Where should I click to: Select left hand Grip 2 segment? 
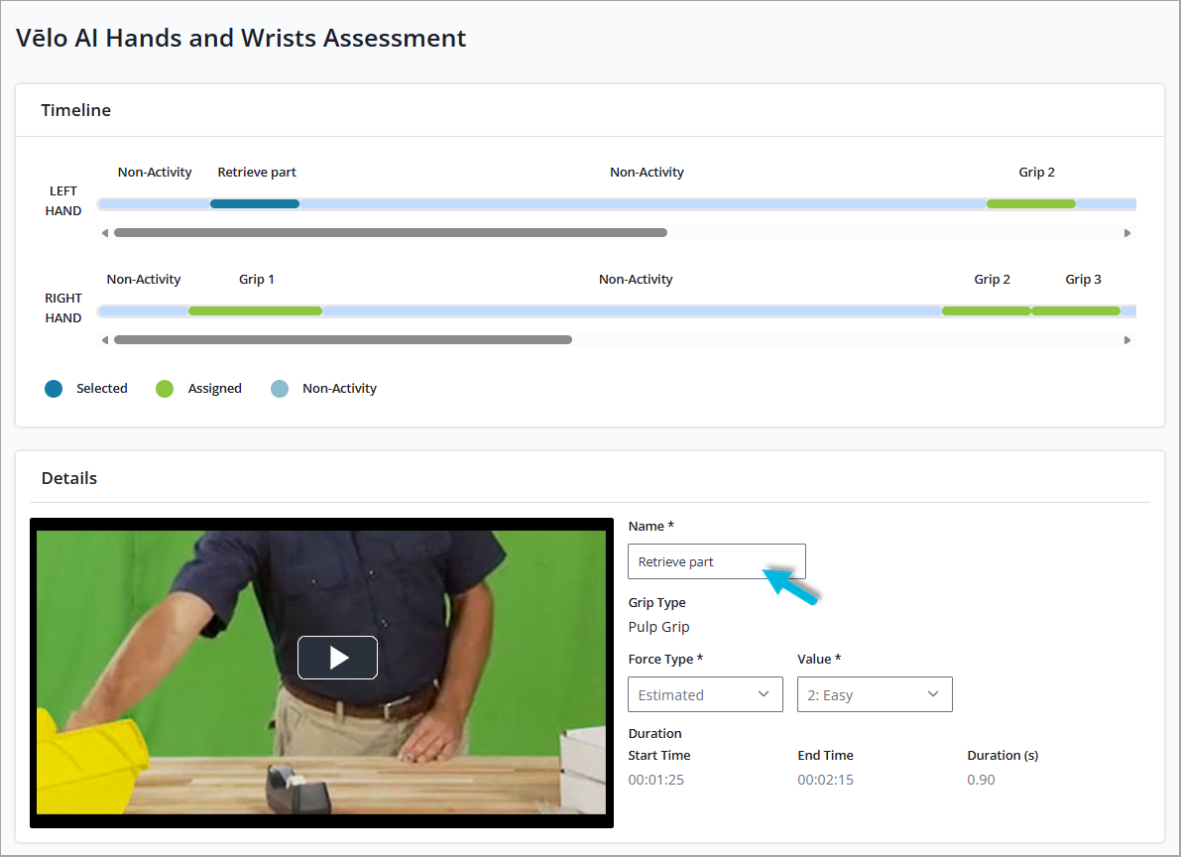point(1031,203)
